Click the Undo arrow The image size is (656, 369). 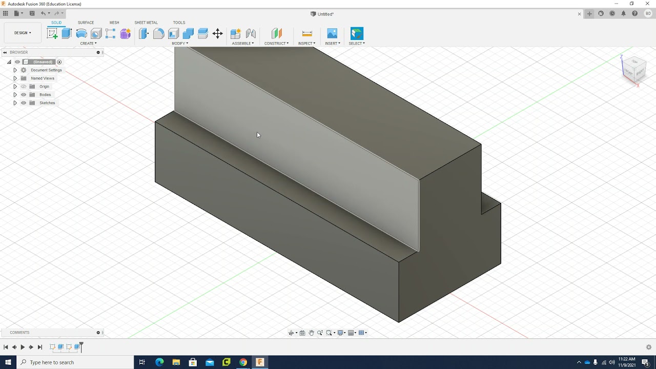coord(43,13)
